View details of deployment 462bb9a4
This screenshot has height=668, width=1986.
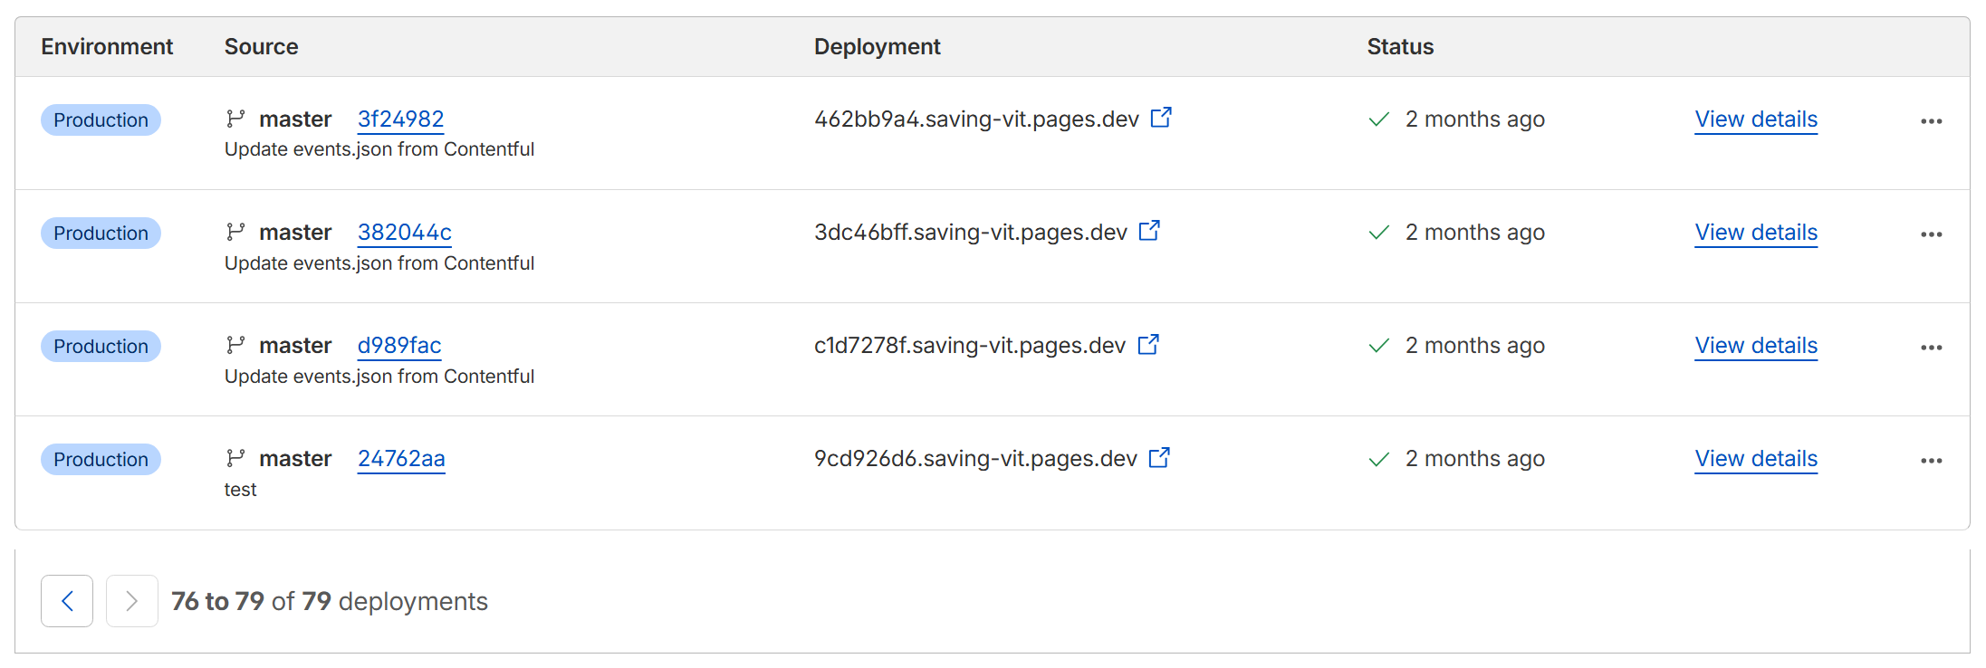[1755, 119]
